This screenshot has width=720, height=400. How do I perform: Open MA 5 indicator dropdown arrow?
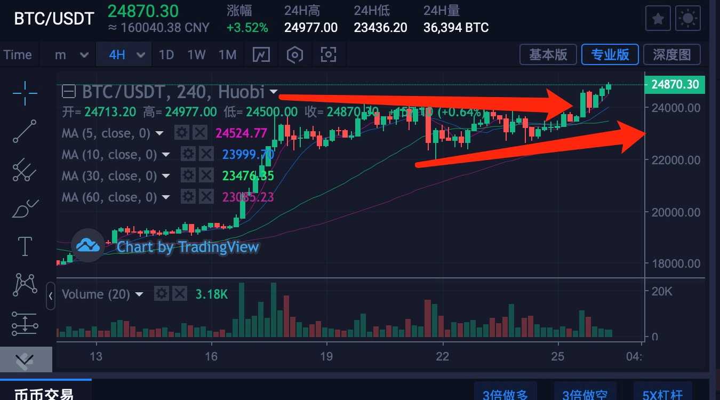click(x=159, y=133)
